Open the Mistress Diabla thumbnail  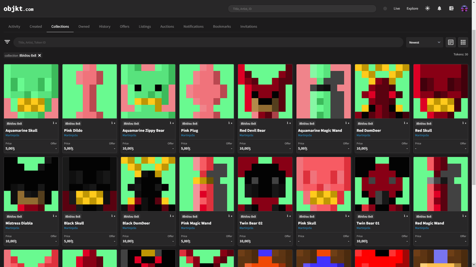pyautogui.click(x=31, y=184)
